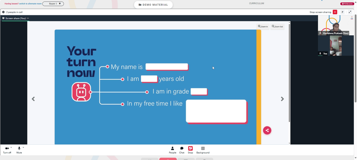Stop sharing via the Stop icon
The width and height of the screenshot is (357, 160).
click(x=190, y=150)
